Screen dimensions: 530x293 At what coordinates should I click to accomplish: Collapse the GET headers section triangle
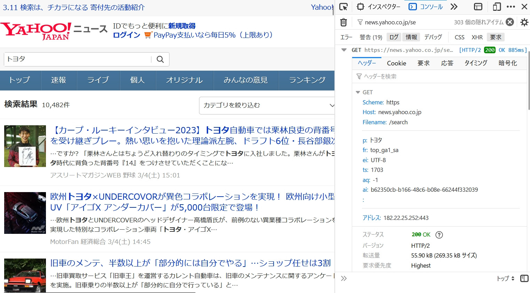pyautogui.click(x=358, y=92)
